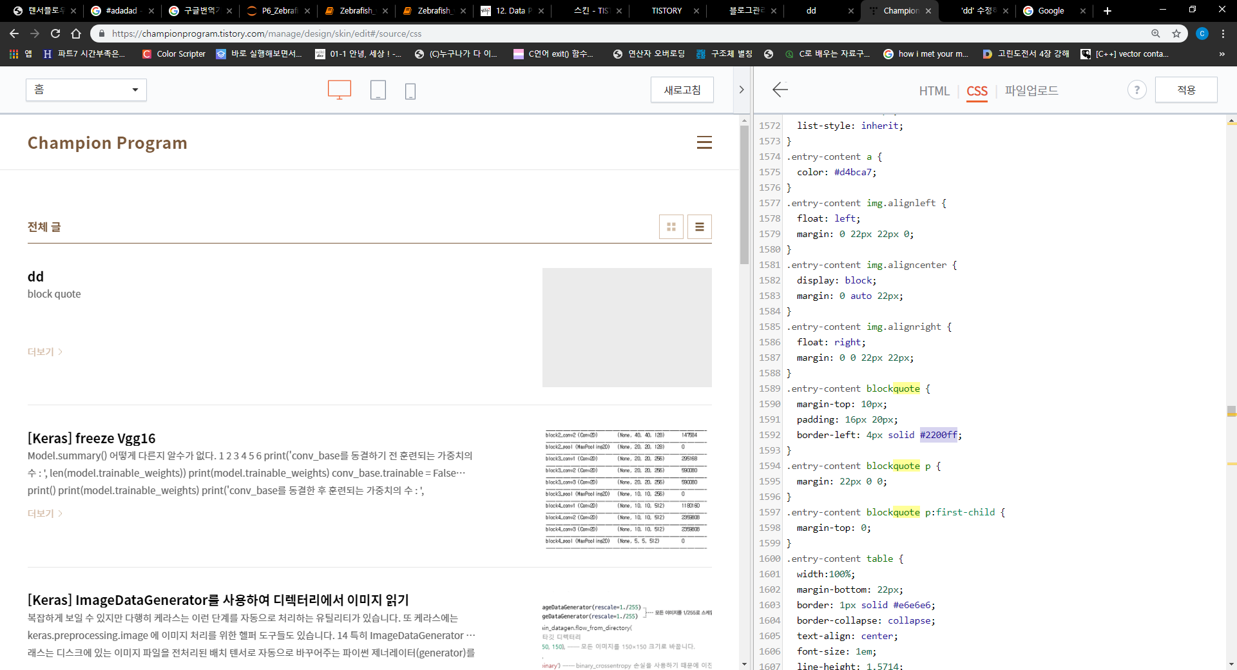Switch preview to mobile phone icon
1237x670 pixels.
click(410, 91)
